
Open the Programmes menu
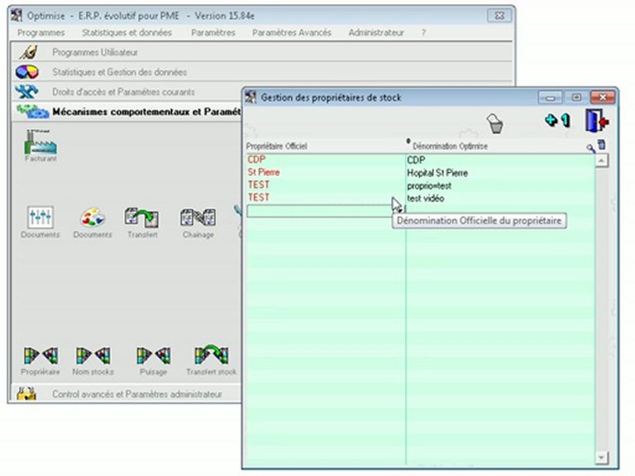point(41,32)
